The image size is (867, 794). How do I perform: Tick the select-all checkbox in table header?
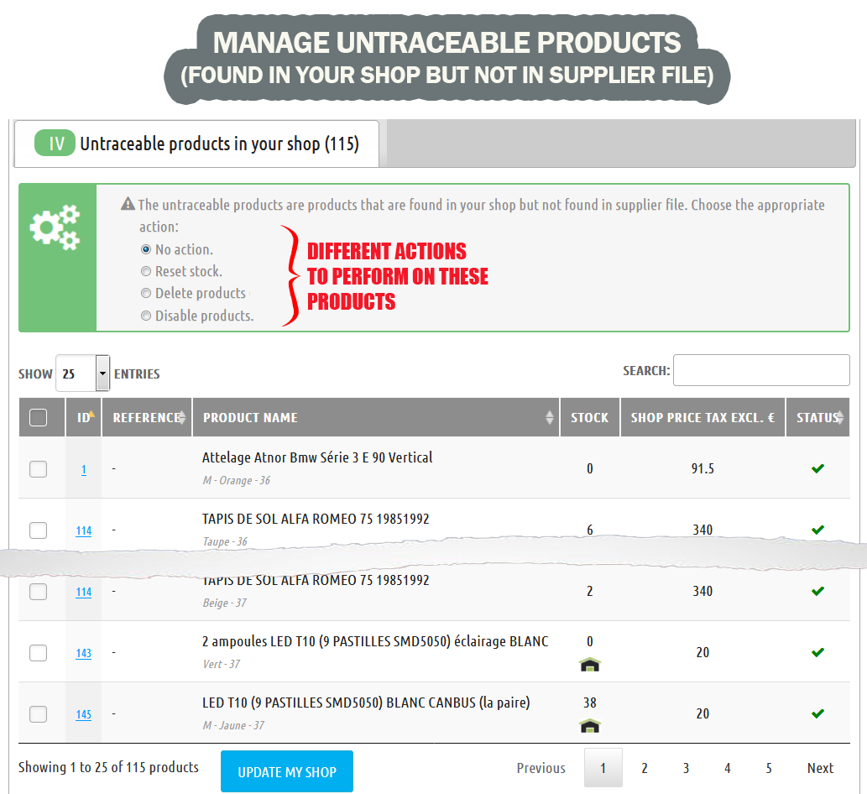coord(38,417)
